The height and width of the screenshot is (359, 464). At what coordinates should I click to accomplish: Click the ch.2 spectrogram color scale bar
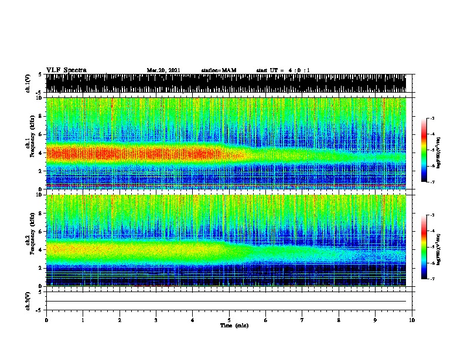(x=424, y=247)
